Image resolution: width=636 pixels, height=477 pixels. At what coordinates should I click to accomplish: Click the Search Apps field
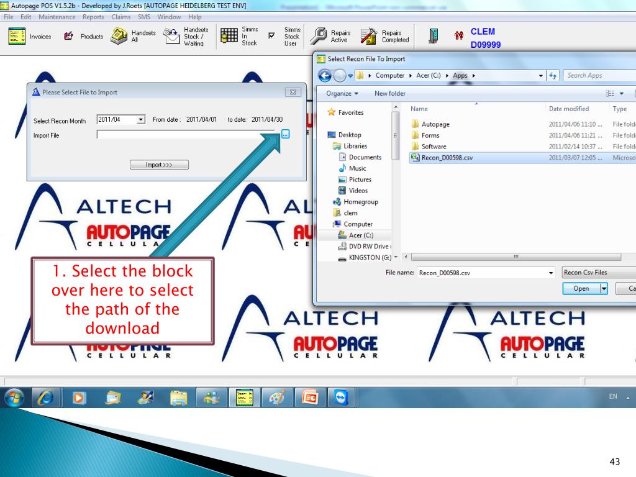coord(599,75)
